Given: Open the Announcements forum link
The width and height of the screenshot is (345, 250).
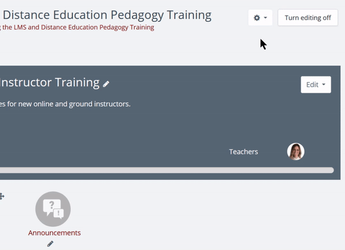Looking at the screenshot, I should pos(55,233).
